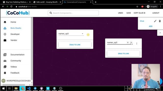Switch to Hello world! WordPress tab
This screenshot has width=163, height=91.
tap(47, 2)
